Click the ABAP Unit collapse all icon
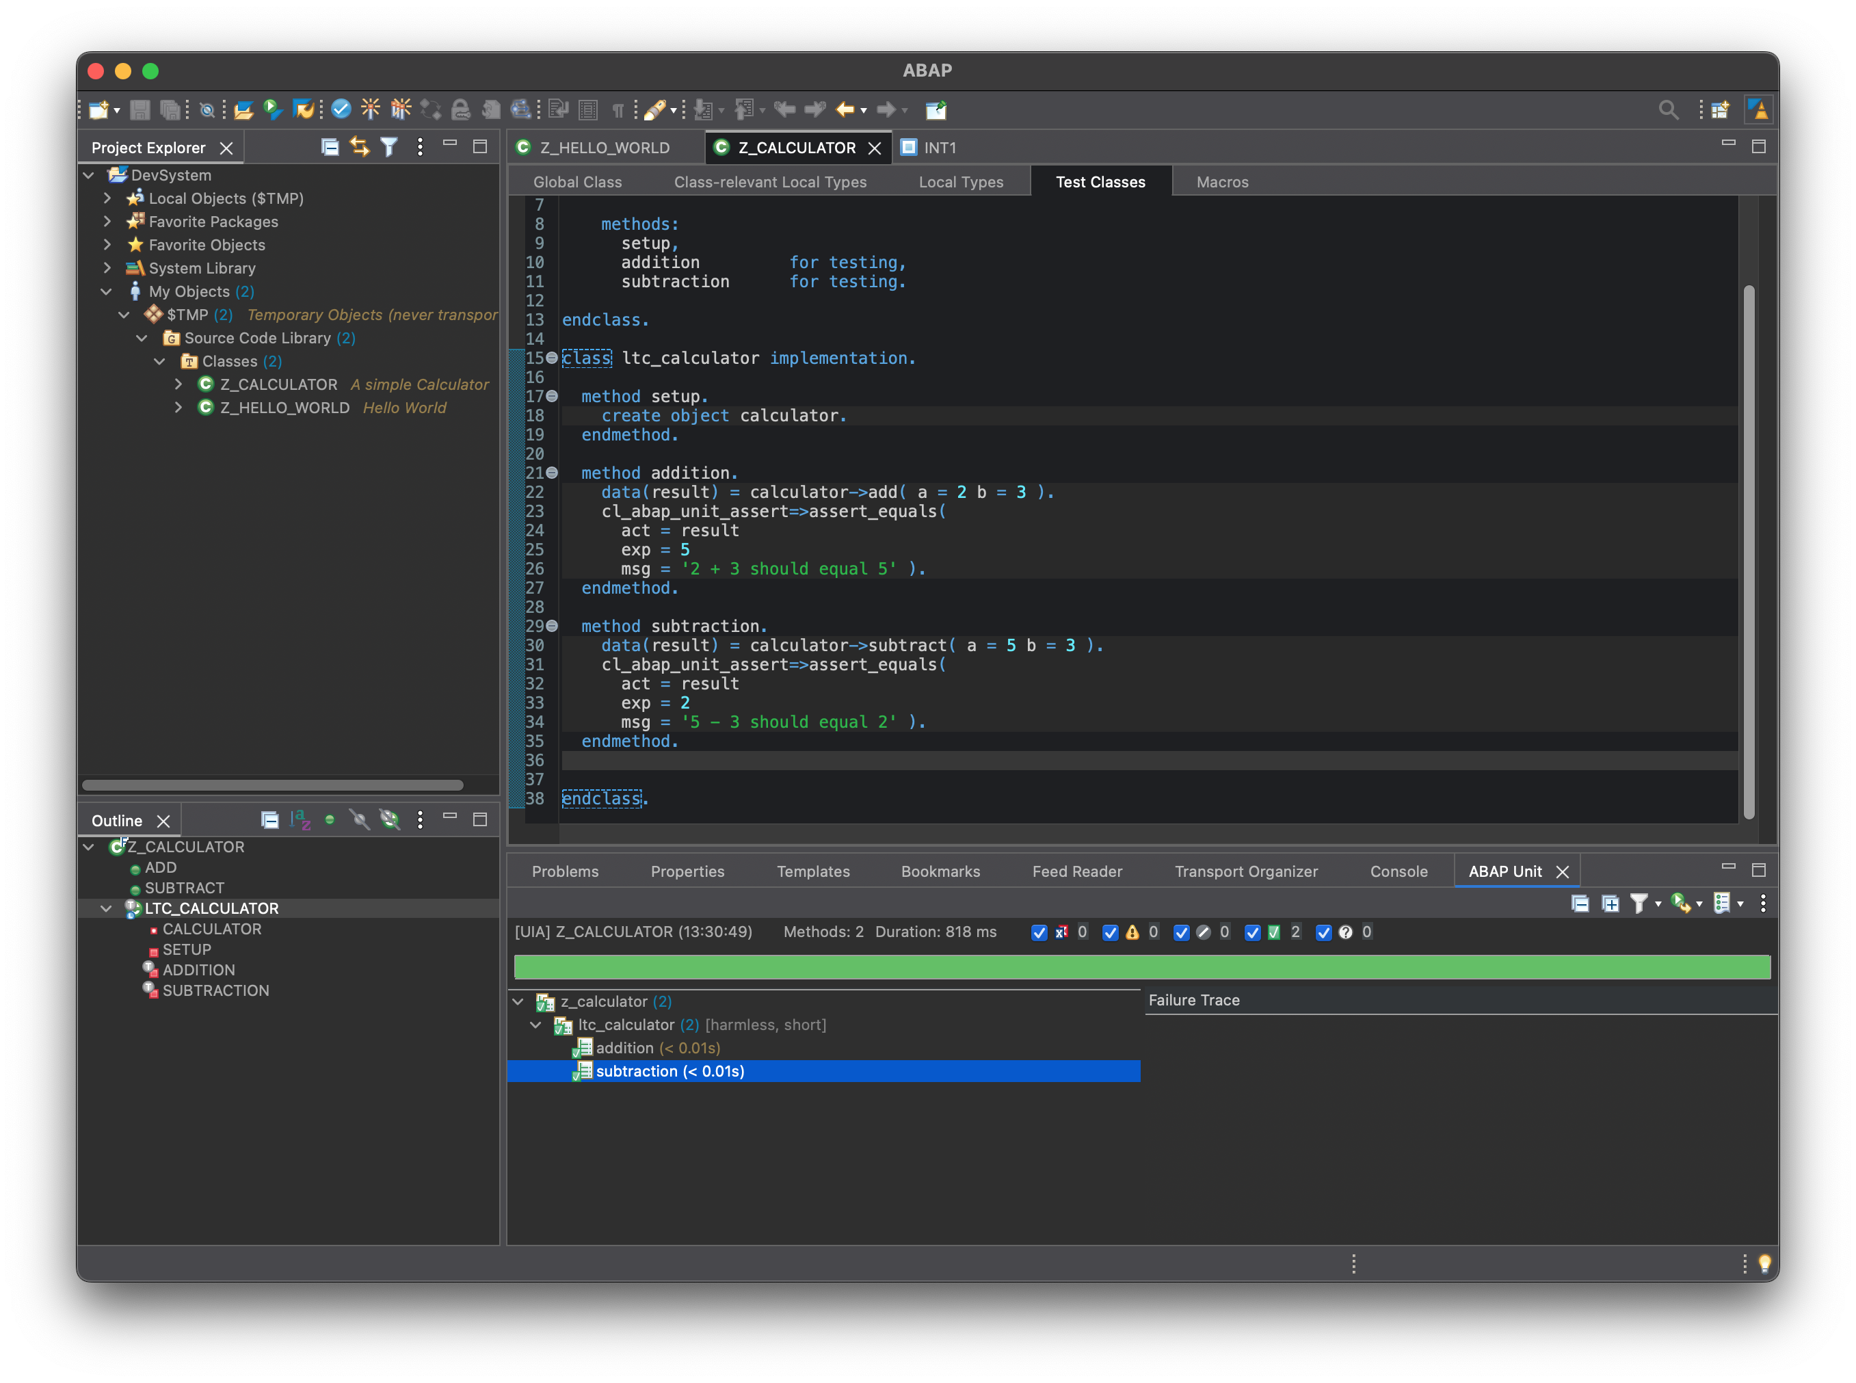Image resolution: width=1856 pixels, height=1383 pixels. click(x=1580, y=904)
